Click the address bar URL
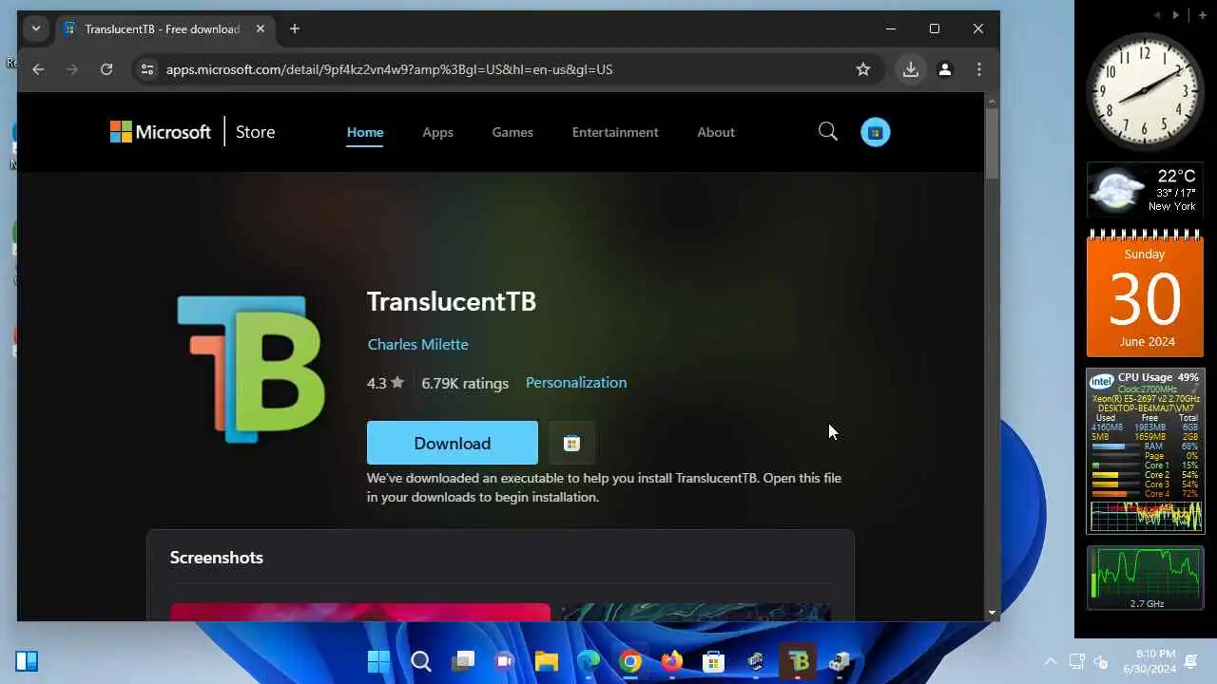1217x684 pixels. (389, 69)
